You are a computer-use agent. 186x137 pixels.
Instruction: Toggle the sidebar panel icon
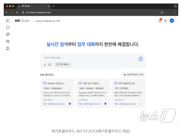(x=8, y=21)
